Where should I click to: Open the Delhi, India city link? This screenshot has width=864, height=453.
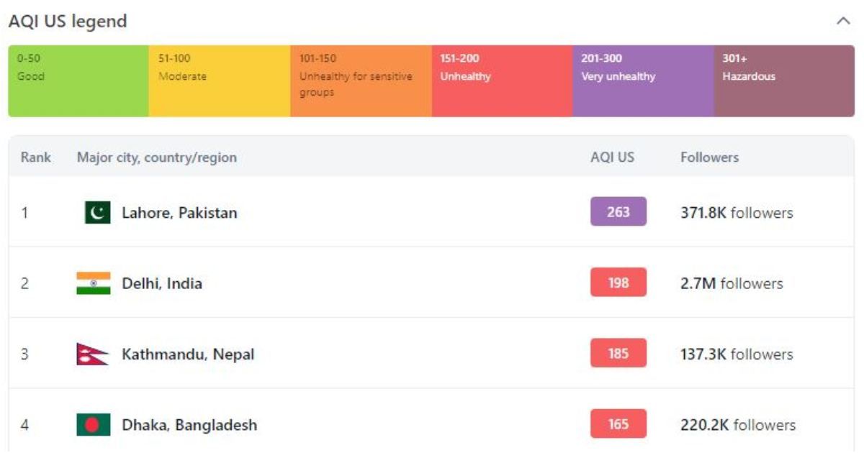coord(162,283)
